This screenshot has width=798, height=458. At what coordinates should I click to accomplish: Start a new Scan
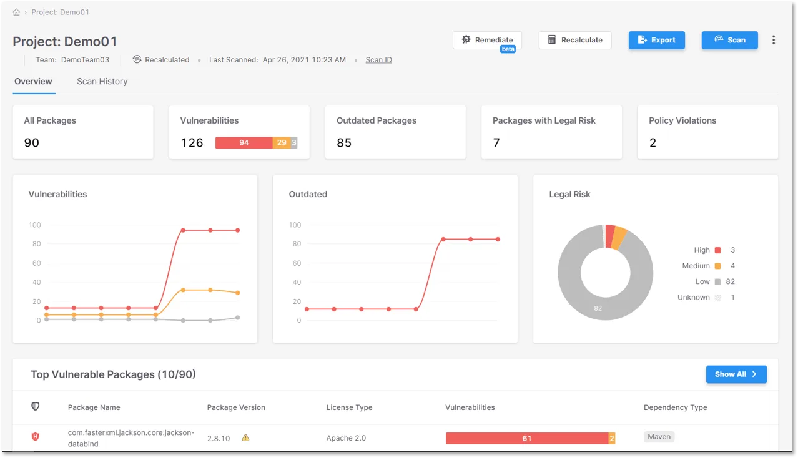[729, 40]
